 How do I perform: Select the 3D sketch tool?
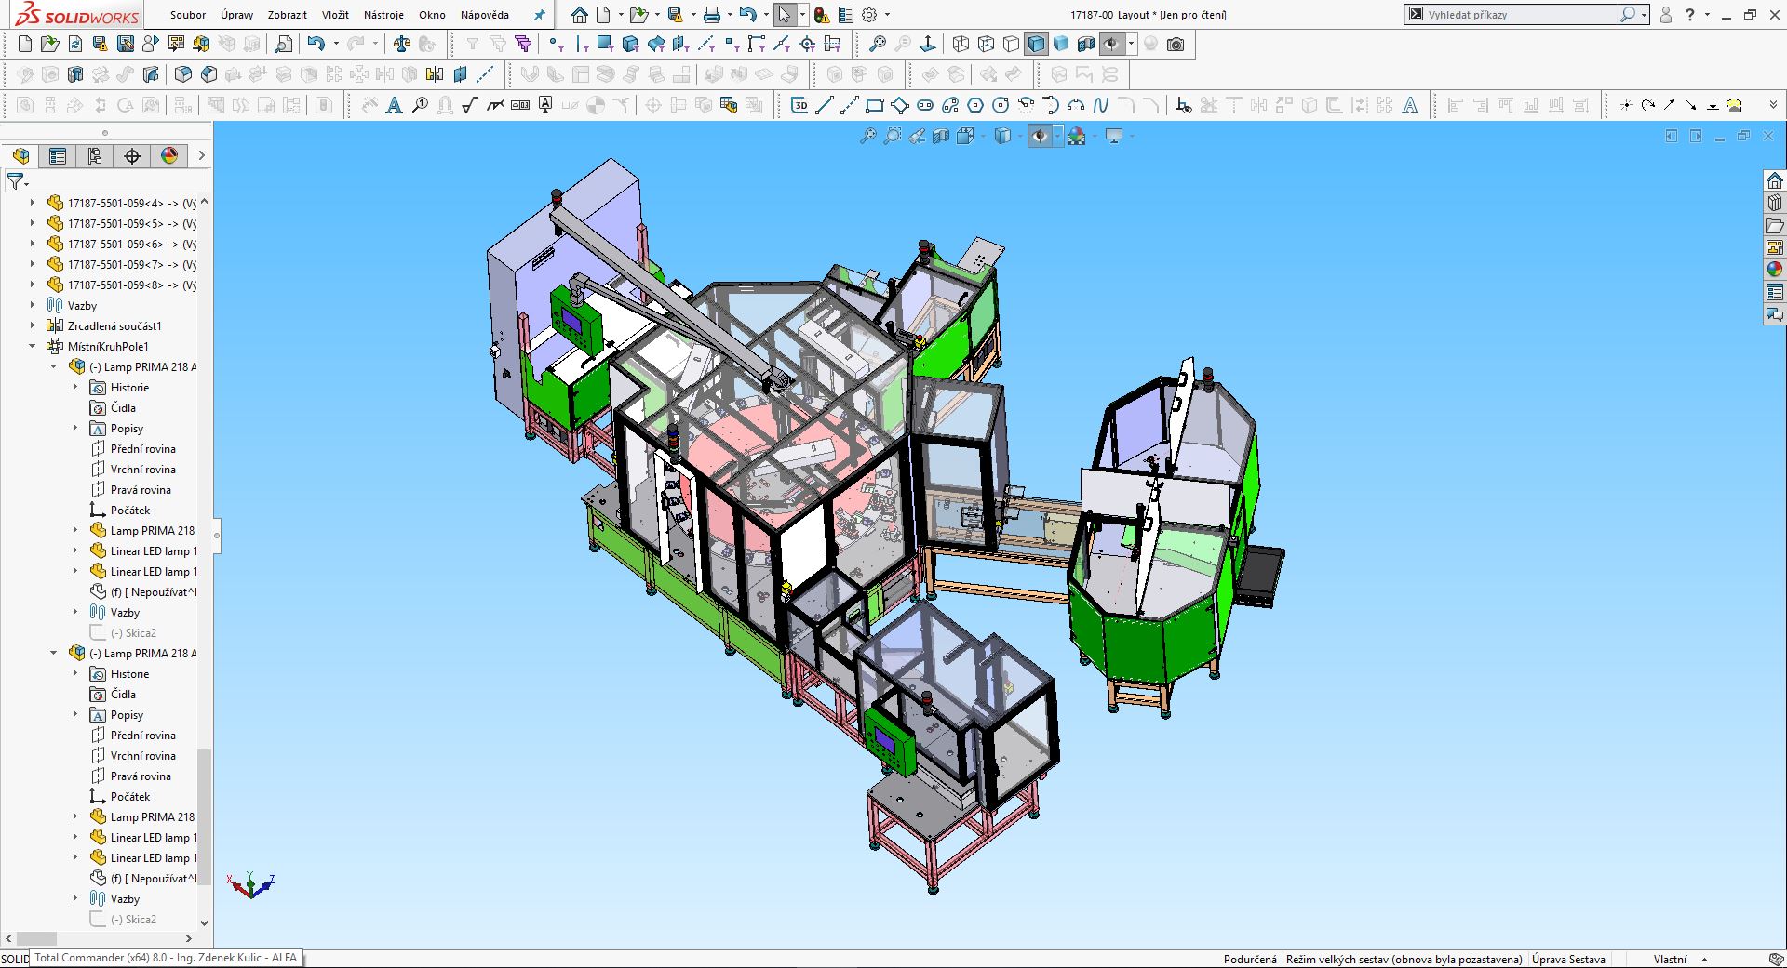pyautogui.click(x=799, y=105)
